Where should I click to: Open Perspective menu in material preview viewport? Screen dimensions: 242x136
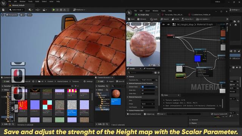136,24
